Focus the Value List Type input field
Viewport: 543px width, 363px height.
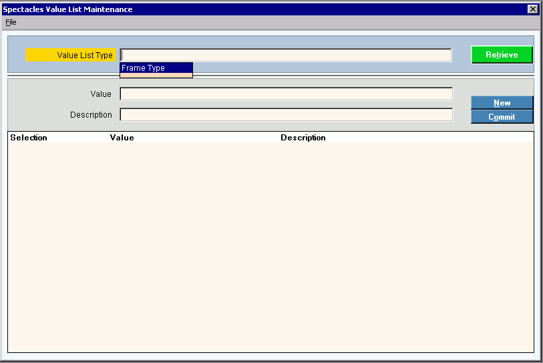(x=286, y=55)
